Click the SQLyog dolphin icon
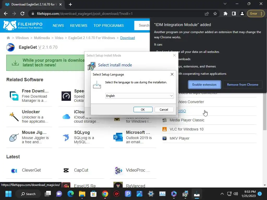 tap(66, 137)
